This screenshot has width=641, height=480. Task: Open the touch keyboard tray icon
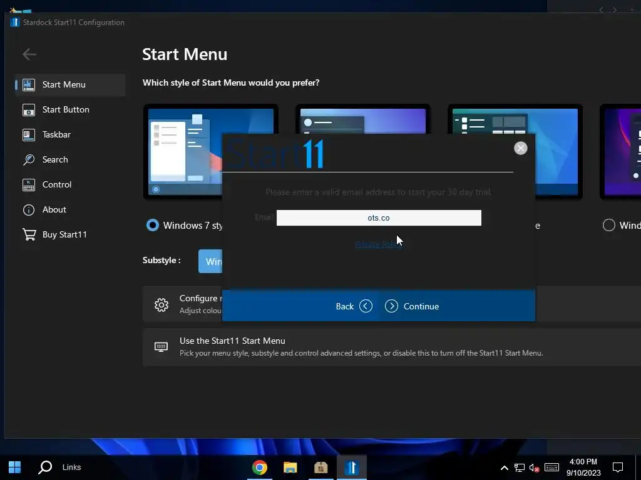click(551, 467)
